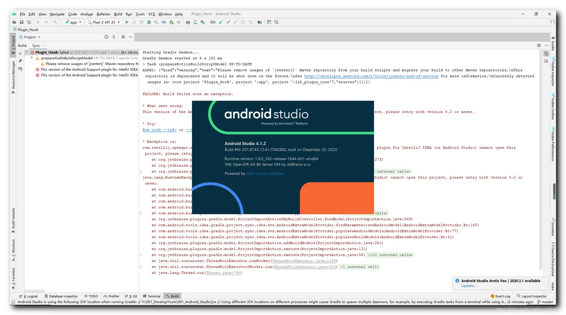Toggle soft-wrap icon at right of console
The height and width of the screenshot is (315, 566).
pyautogui.click(x=546, y=53)
